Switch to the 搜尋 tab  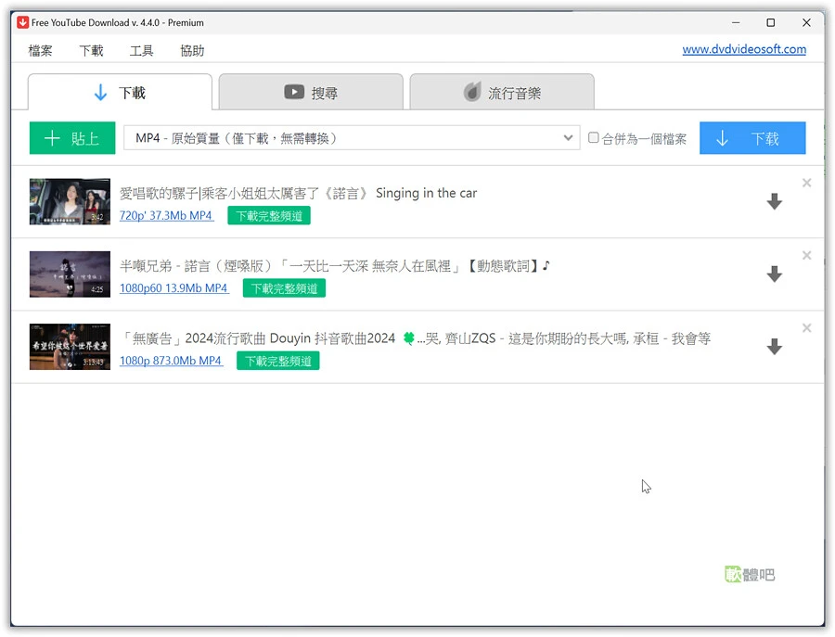[x=311, y=92]
